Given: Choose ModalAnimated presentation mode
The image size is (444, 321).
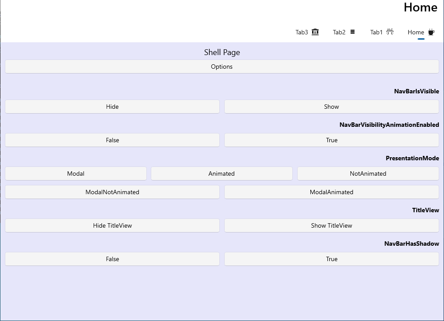Looking at the screenshot, I should [x=331, y=192].
